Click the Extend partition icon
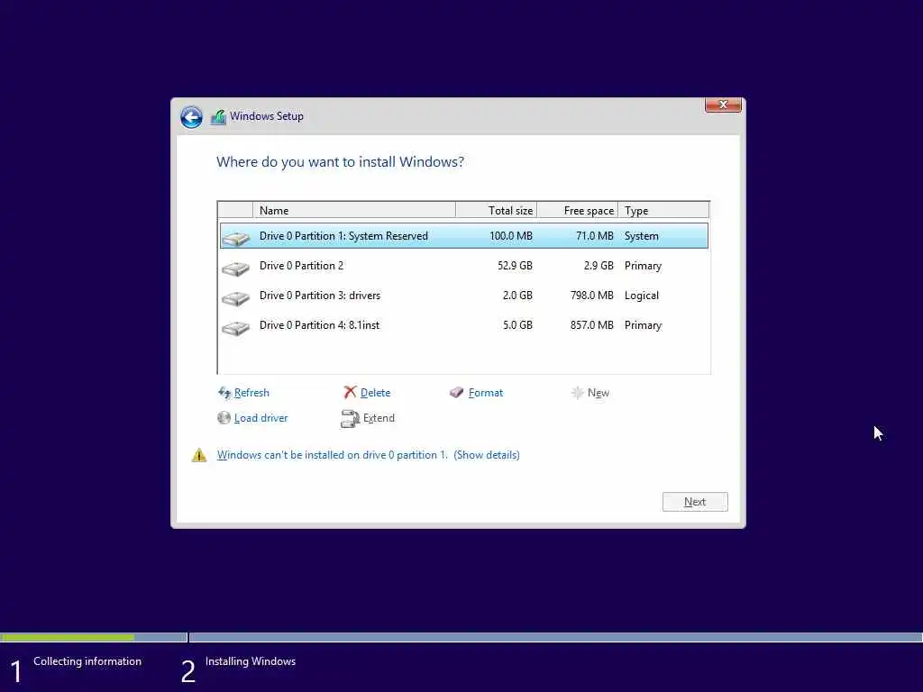The height and width of the screenshot is (692, 923). click(x=350, y=418)
